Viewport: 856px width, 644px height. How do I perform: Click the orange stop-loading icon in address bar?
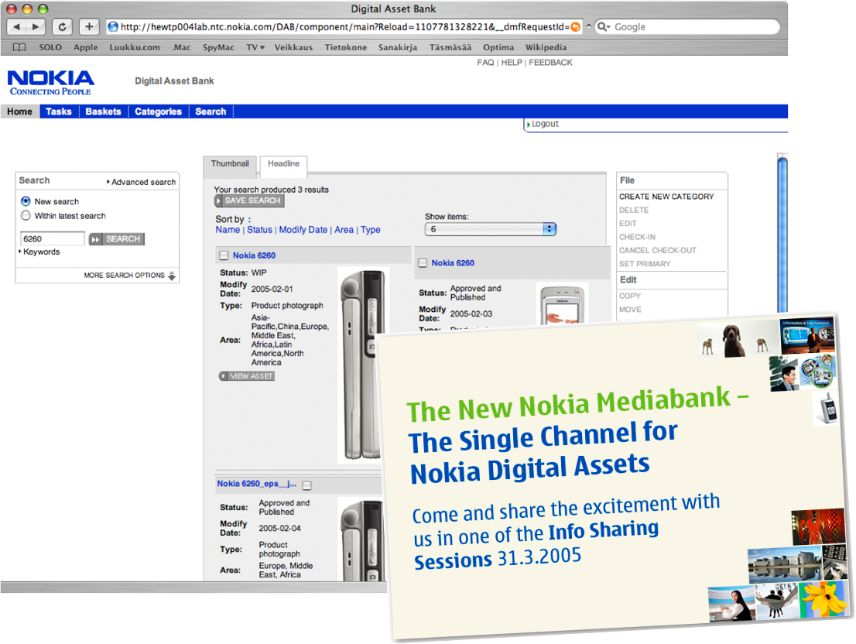[x=575, y=27]
